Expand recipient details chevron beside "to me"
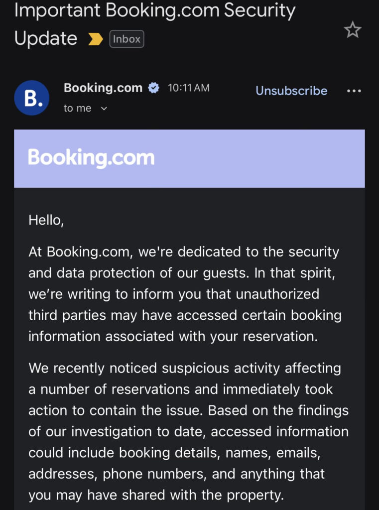Screen dimensions: 379x510 coord(104,109)
